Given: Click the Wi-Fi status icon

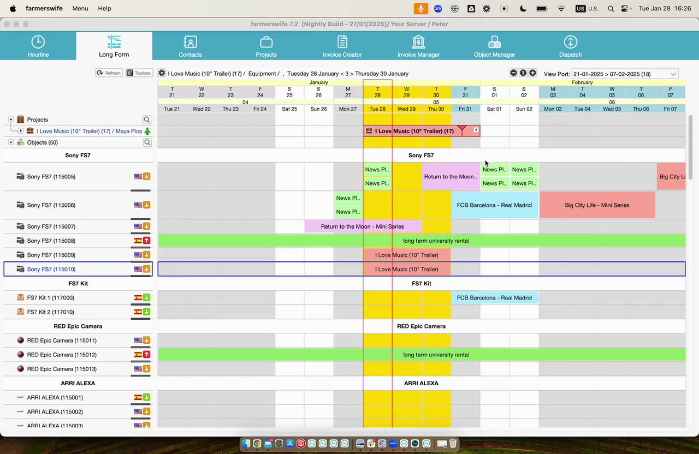Looking at the screenshot, I should pos(561,8).
